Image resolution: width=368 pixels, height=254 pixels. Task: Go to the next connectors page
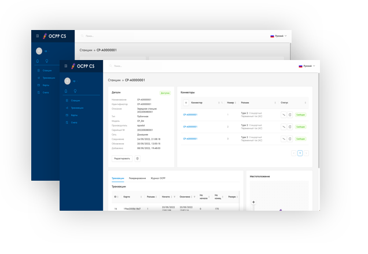click(x=307, y=153)
